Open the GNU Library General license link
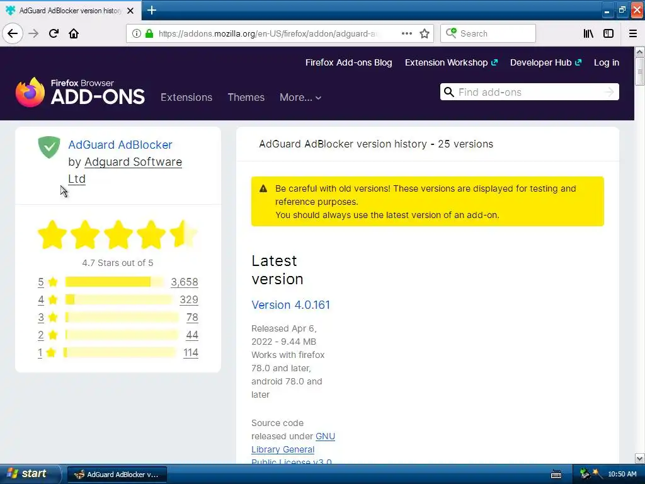The height and width of the screenshot is (484, 645). pyautogui.click(x=293, y=449)
